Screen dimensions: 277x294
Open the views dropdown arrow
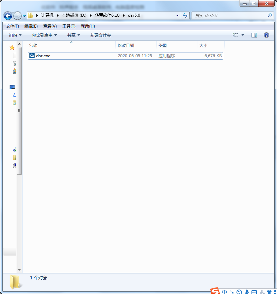pyautogui.click(x=242, y=35)
